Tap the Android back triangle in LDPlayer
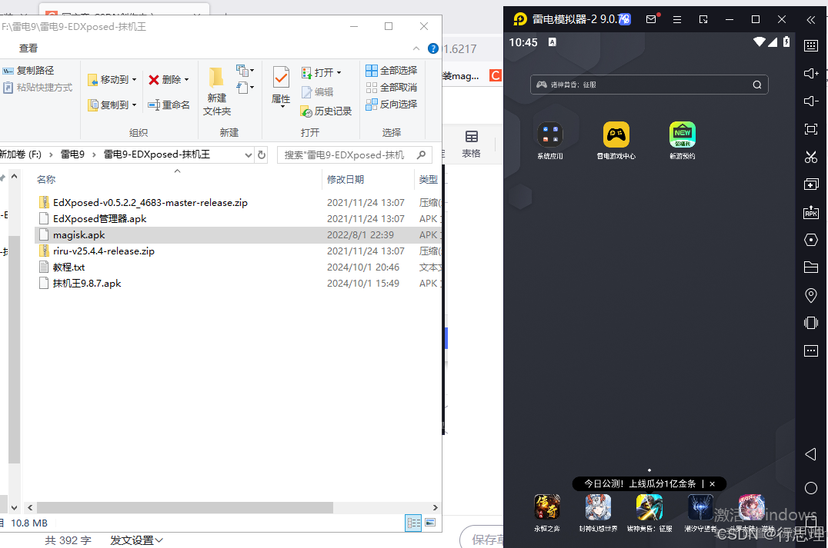This screenshot has height=548, width=828. (810, 455)
